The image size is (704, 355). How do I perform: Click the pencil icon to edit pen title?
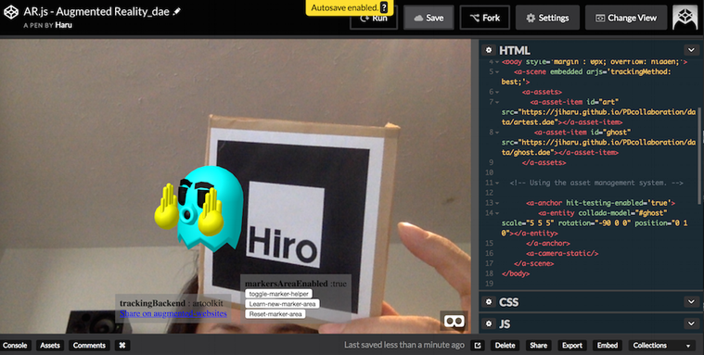pos(177,11)
